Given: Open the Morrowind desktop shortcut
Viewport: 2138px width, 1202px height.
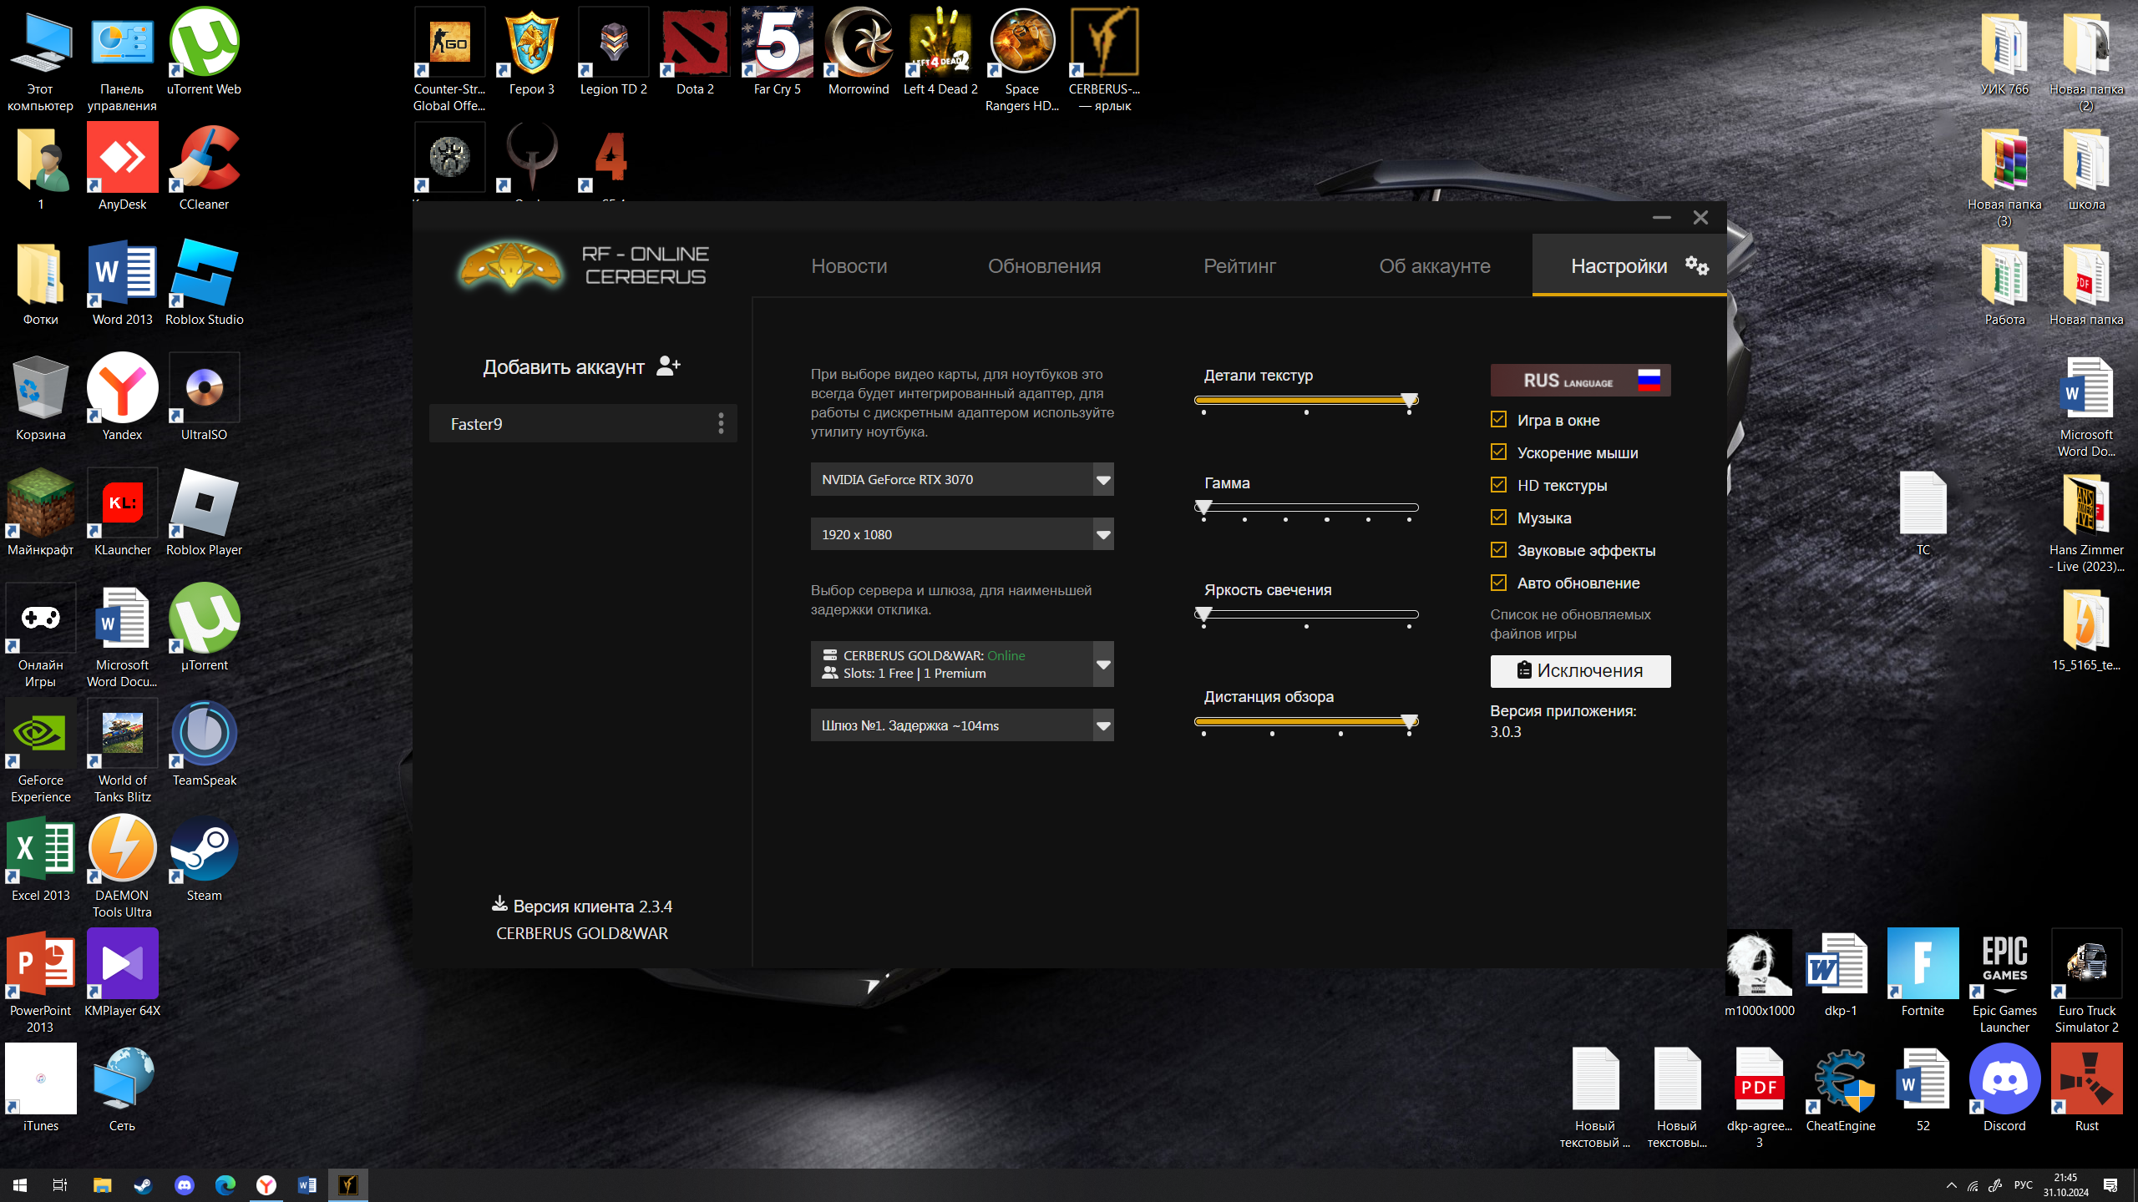Looking at the screenshot, I should [x=859, y=52].
